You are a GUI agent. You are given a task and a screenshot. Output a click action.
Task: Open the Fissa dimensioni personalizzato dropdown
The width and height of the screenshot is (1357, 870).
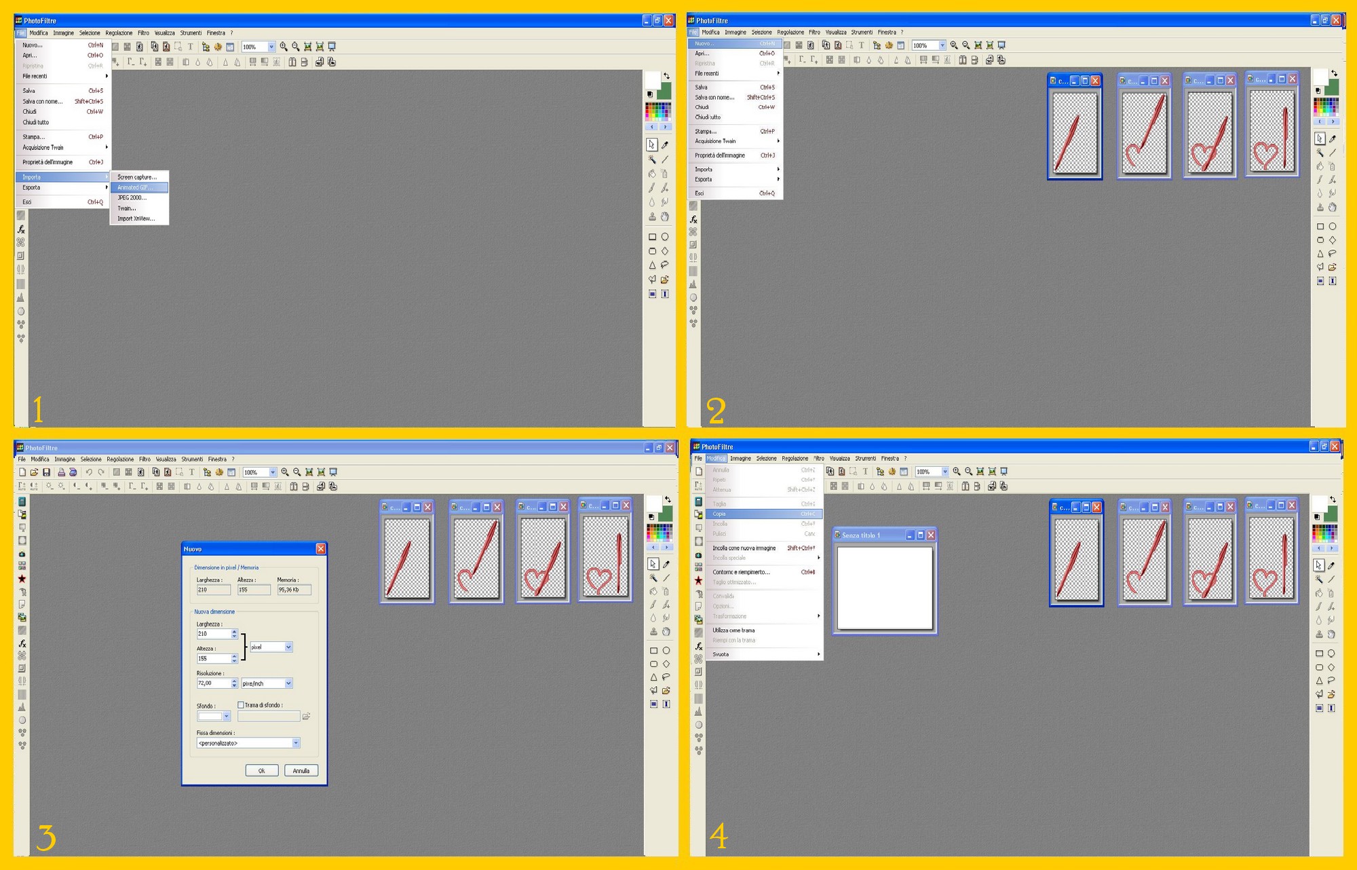pyautogui.click(x=296, y=743)
